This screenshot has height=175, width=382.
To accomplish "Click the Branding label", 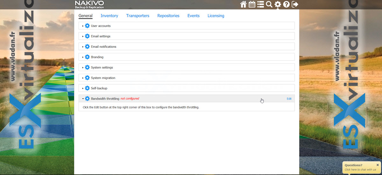I will 97,57.
